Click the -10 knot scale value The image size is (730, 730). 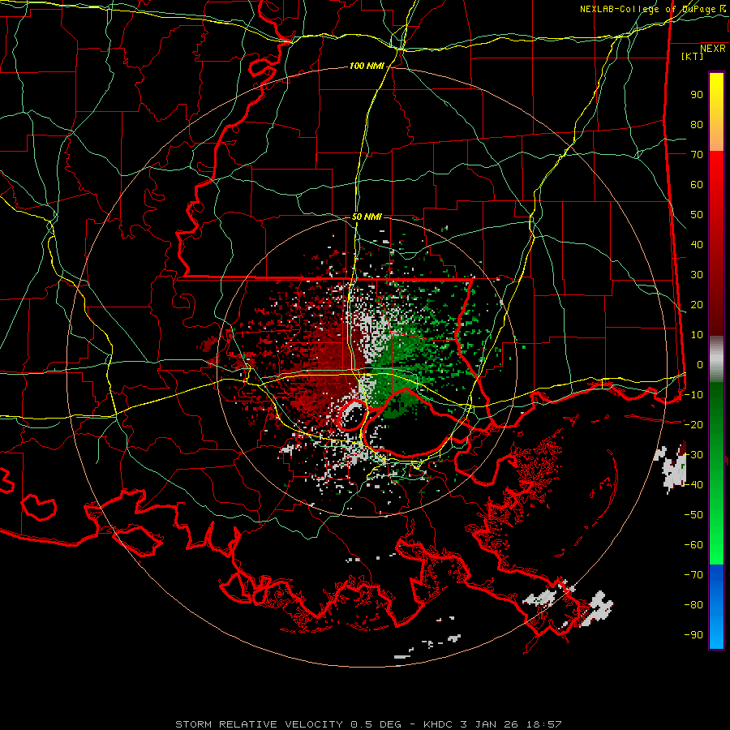(693, 395)
